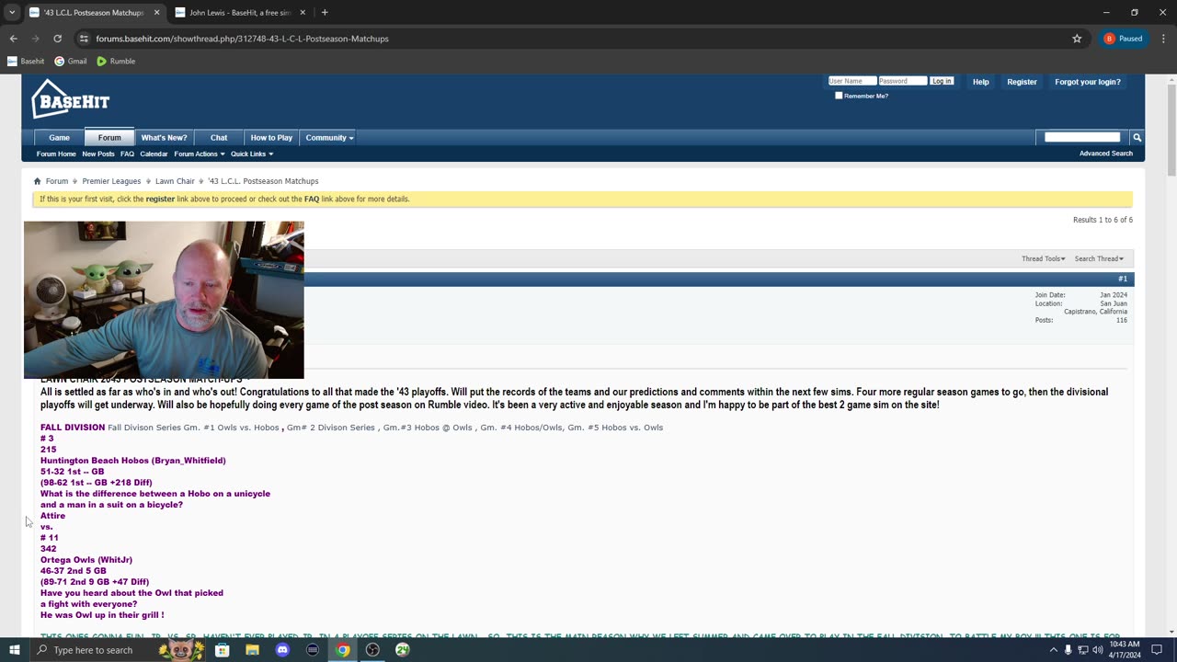Open New Posts link
Viewport: 1177px width, 662px height.
(98, 154)
